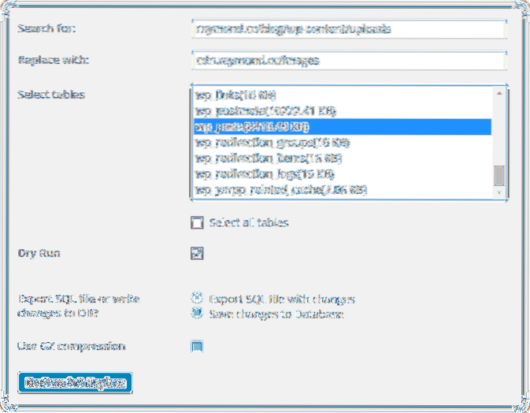Select wp_postmeta table in the list
The width and height of the screenshot is (530, 413).
tap(260, 111)
